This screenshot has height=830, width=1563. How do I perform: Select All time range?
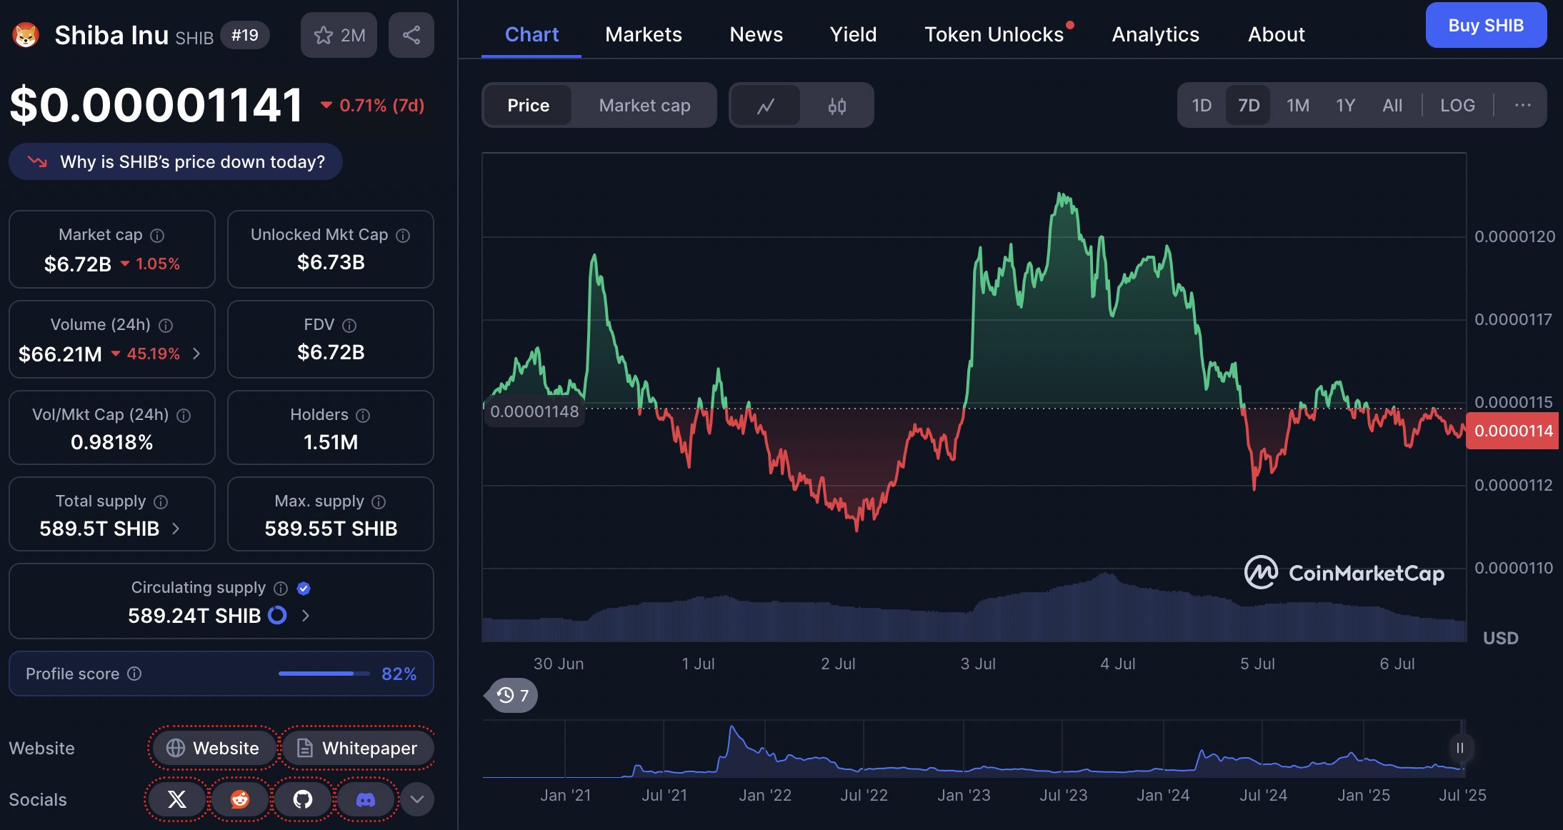click(x=1392, y=106)
